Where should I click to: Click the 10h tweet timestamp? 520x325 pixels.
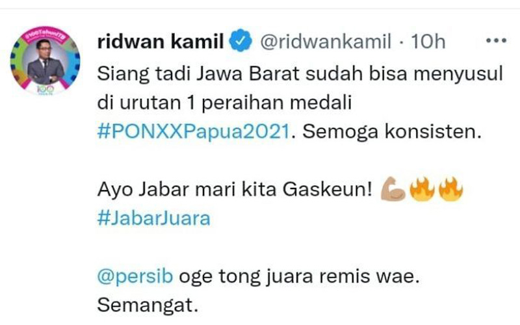coord(428,42)
